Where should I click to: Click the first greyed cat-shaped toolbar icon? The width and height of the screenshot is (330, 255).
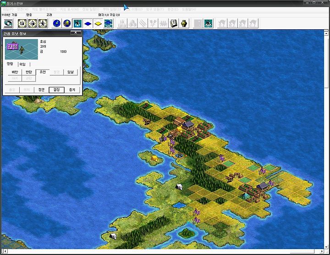[222, 23]
